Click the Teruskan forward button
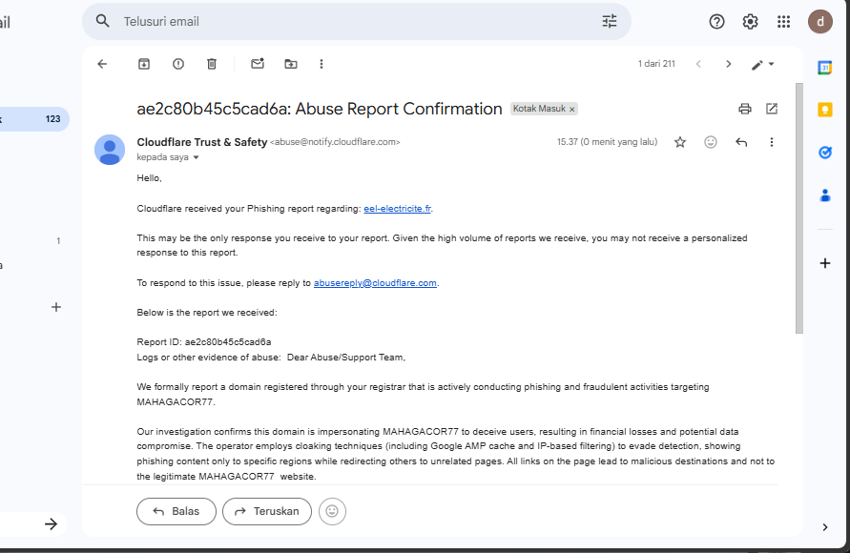This screenshot has width=850, height=553. (267, 511)
